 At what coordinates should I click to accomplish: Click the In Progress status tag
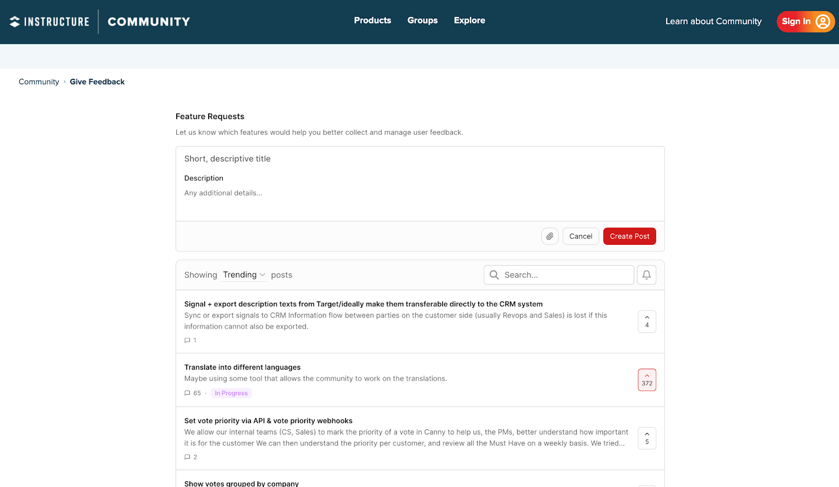pos(231,393)
